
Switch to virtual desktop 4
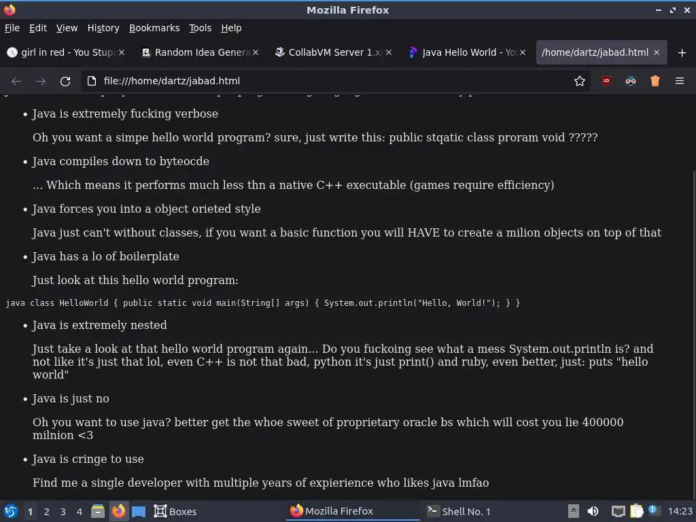[80, 512]
